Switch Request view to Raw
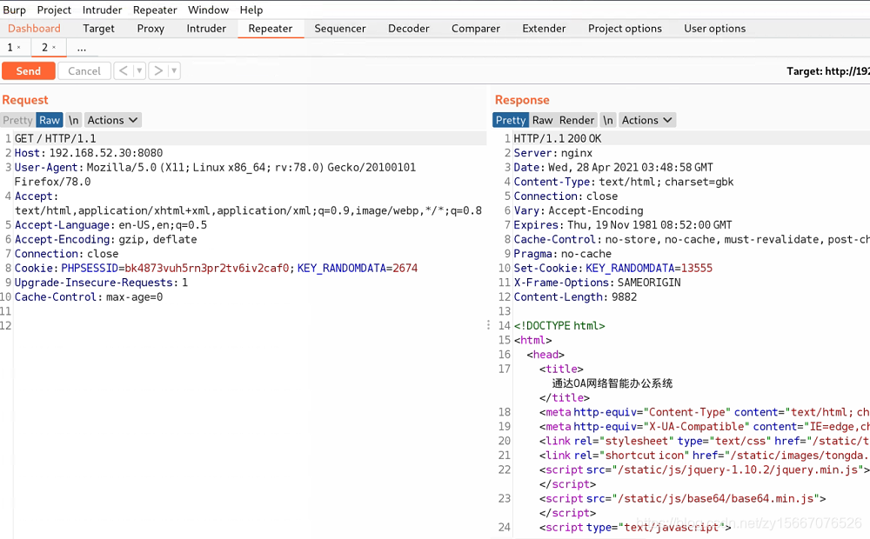The width and height of the screenshot is (870, 539). [50, 120]
